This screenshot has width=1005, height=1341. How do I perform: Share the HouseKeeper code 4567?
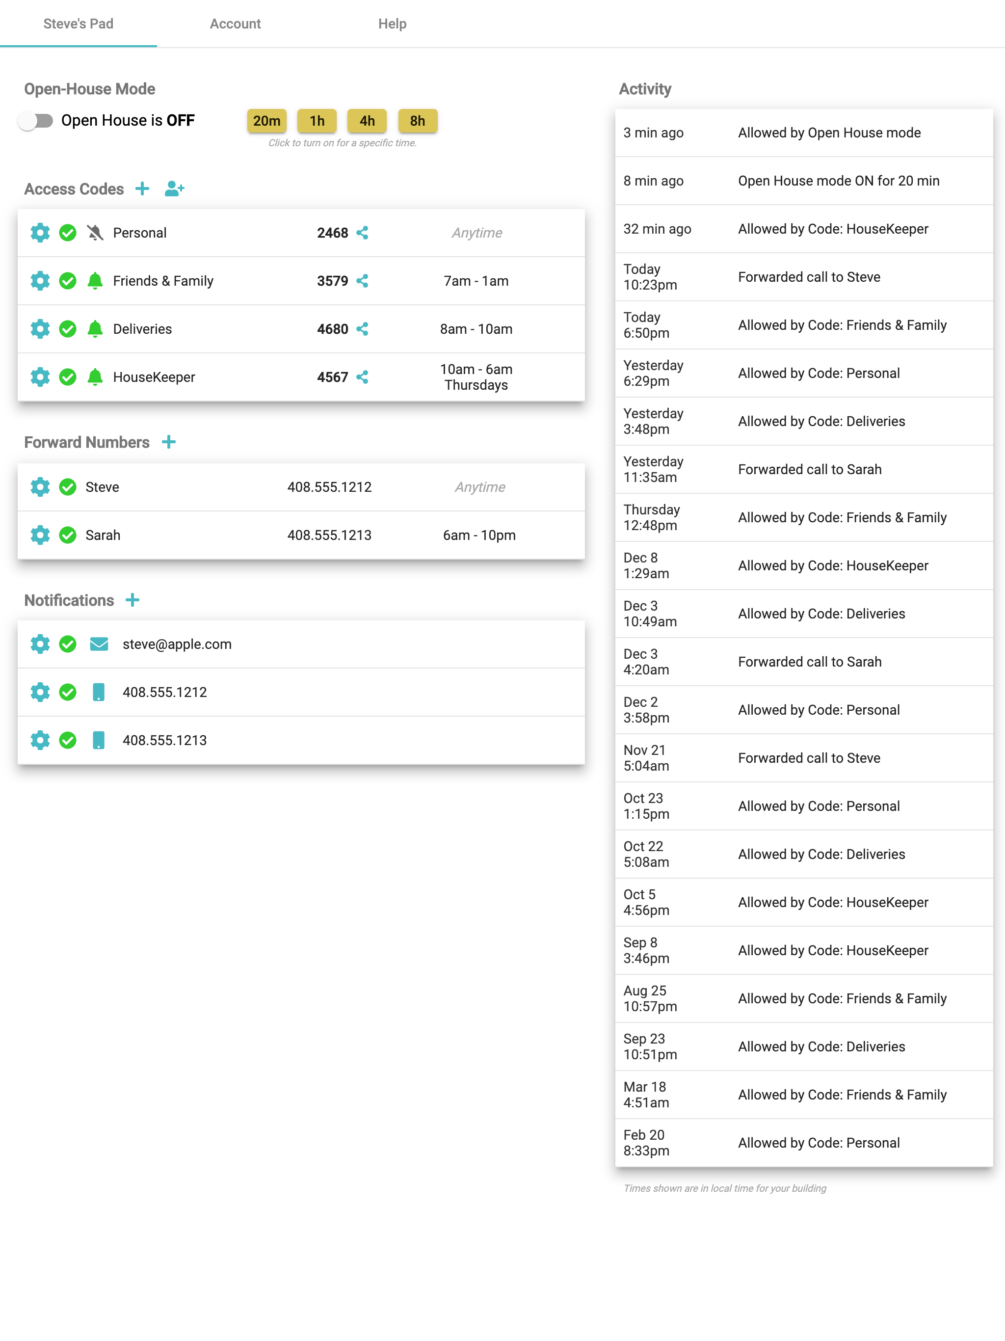(363, 377)
